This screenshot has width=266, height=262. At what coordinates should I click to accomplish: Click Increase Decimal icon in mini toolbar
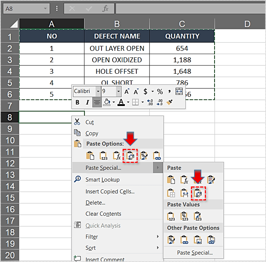tap(150, 103)
